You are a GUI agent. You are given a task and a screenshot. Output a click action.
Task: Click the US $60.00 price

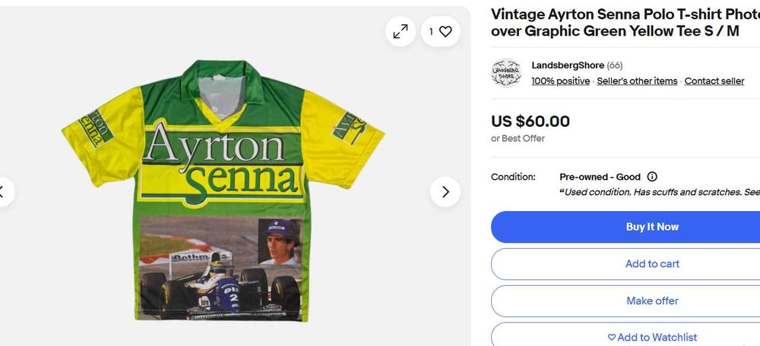coord(530,121)
